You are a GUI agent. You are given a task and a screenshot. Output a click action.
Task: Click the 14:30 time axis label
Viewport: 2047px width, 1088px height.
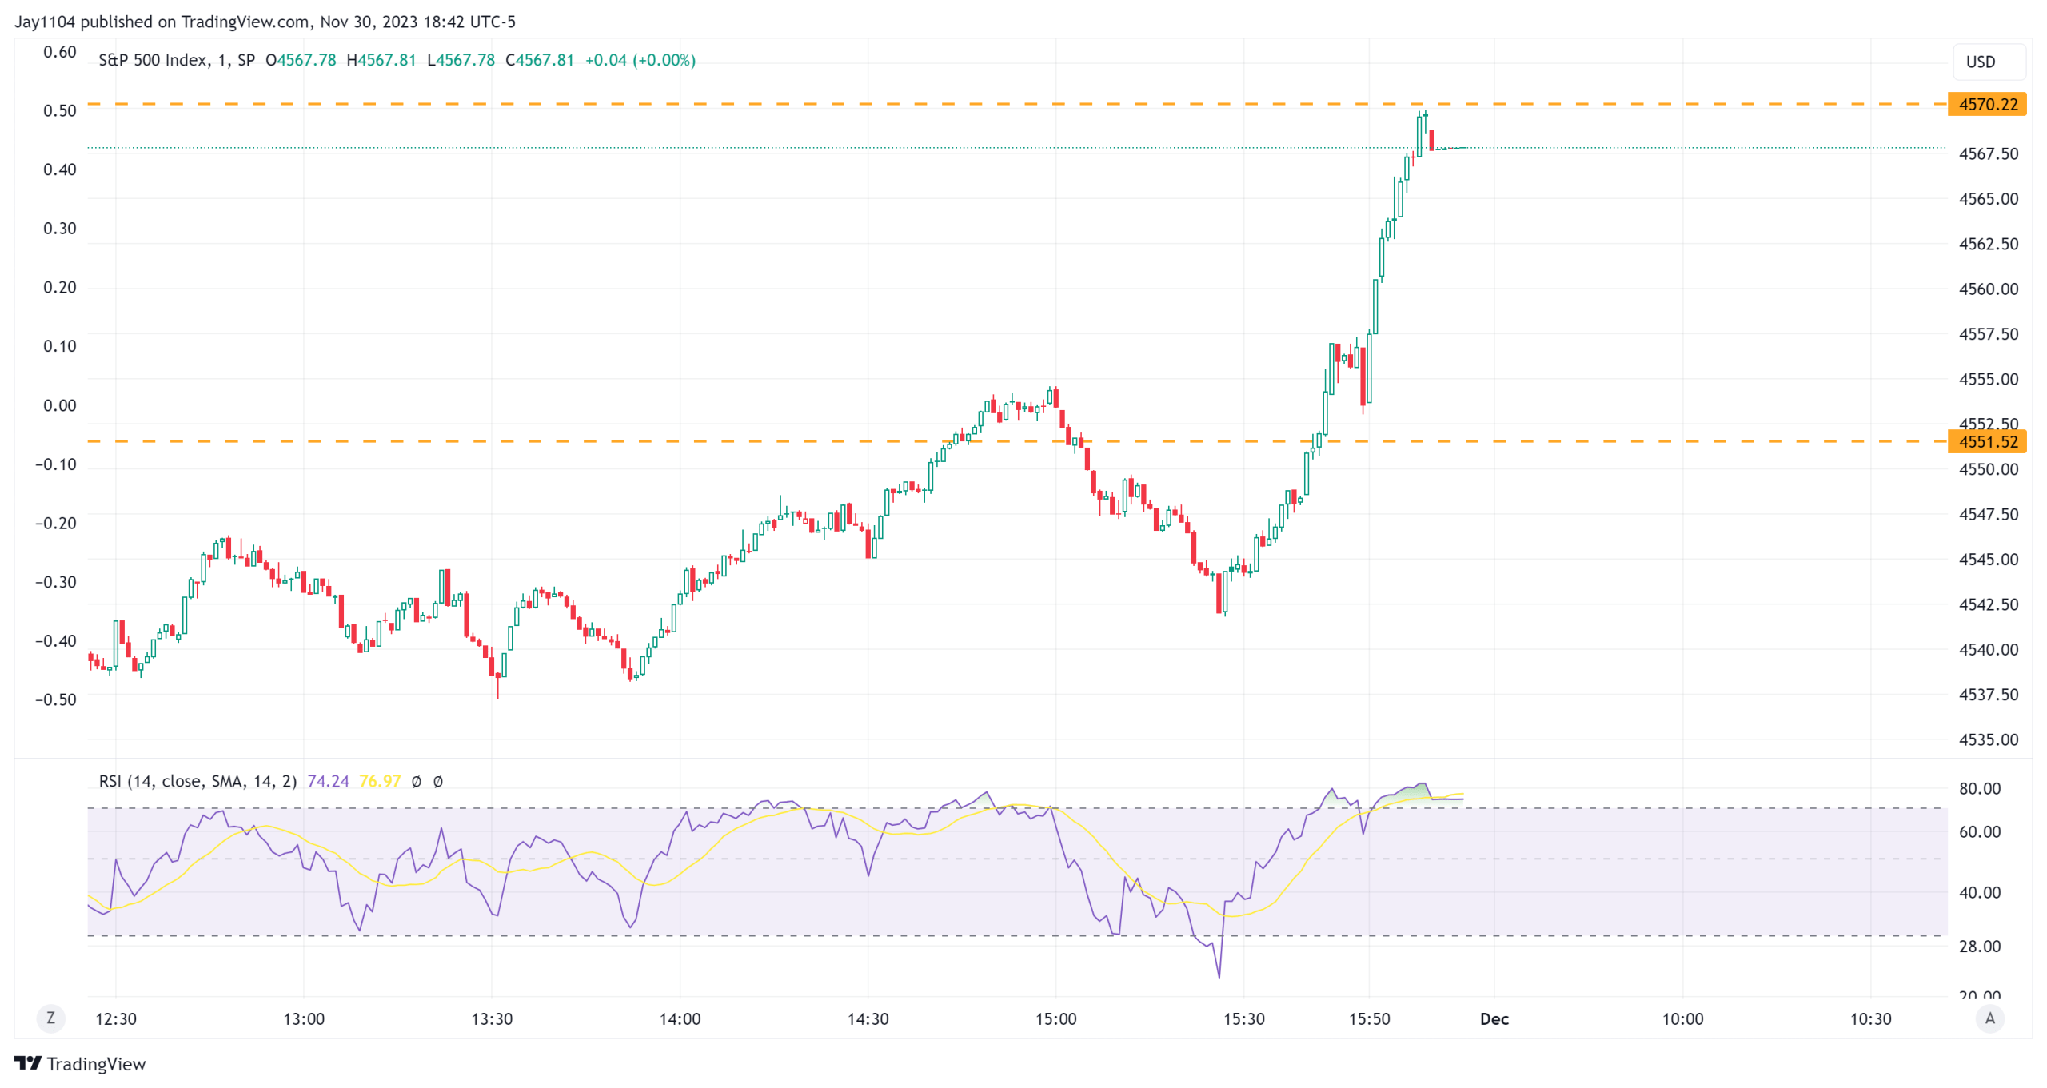868,1018
